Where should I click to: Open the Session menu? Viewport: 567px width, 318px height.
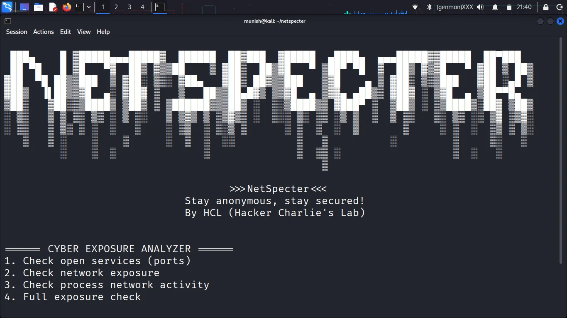[x=17, y=32]
